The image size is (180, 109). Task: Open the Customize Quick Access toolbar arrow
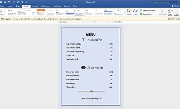pyautogui.click(x=26, y=2)
